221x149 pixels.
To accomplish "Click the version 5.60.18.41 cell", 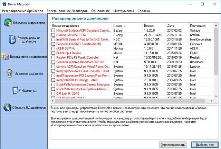I will tap(151, 62).
